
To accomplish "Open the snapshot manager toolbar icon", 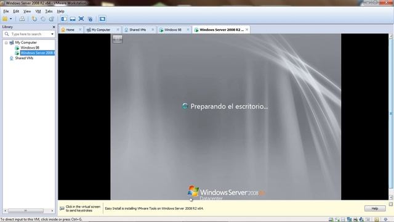I will 52,18.
